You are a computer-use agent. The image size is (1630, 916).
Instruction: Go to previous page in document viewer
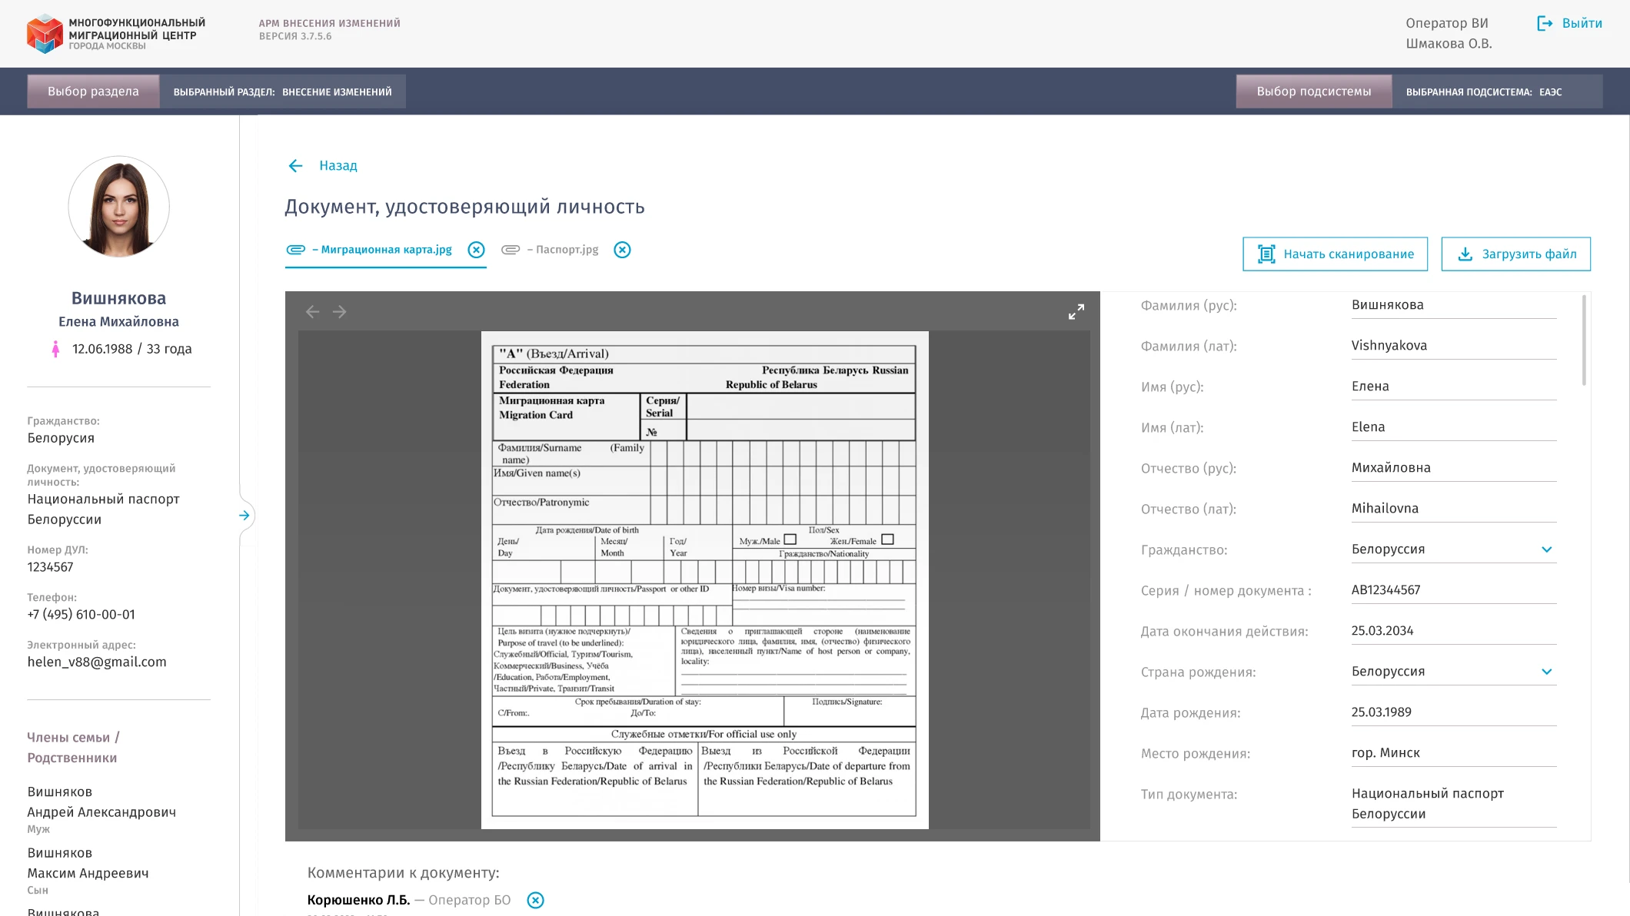tap(312, 311)
